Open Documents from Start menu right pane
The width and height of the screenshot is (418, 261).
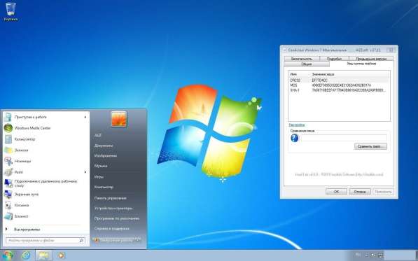click(104, 146)
